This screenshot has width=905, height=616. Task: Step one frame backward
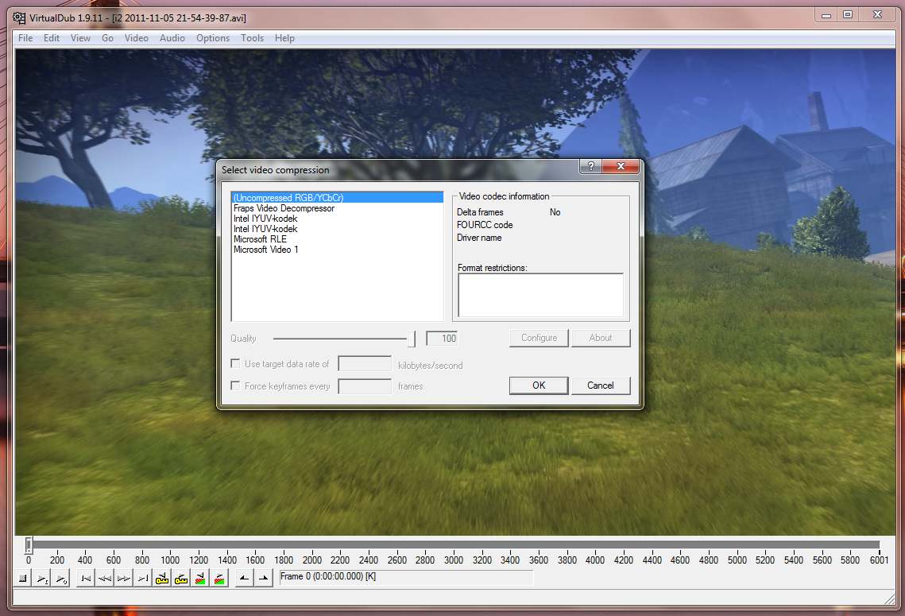[104, 578]
